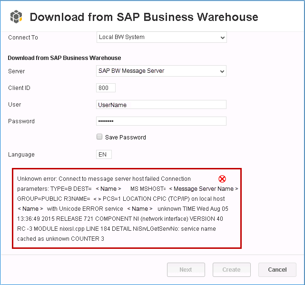
Task: Click the Client ID field
Action: 106,88
